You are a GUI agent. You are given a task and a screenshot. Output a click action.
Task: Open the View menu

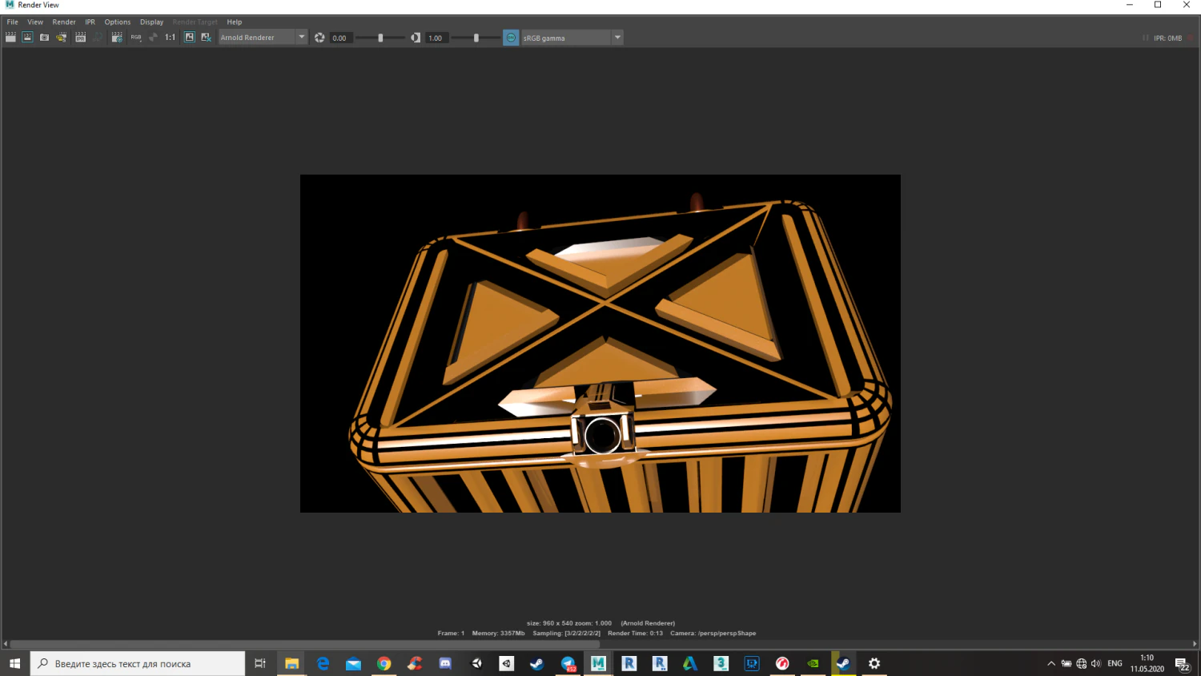tap(35, 22)
